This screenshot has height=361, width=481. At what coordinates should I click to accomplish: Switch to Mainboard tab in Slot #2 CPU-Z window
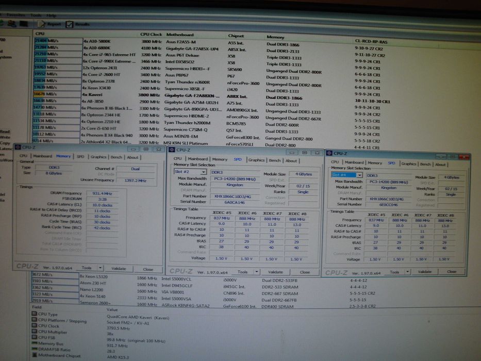[197, 159]
